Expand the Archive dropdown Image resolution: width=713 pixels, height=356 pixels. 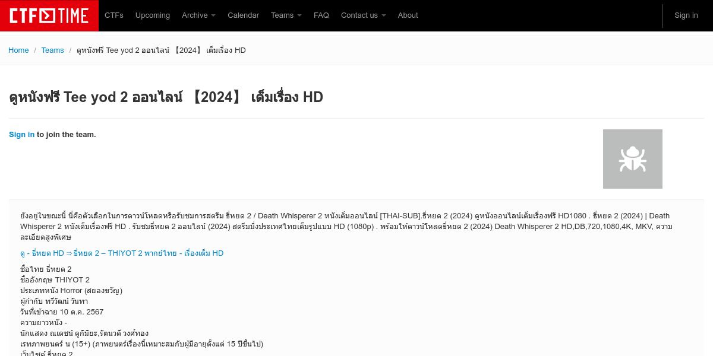click(198, 15)
